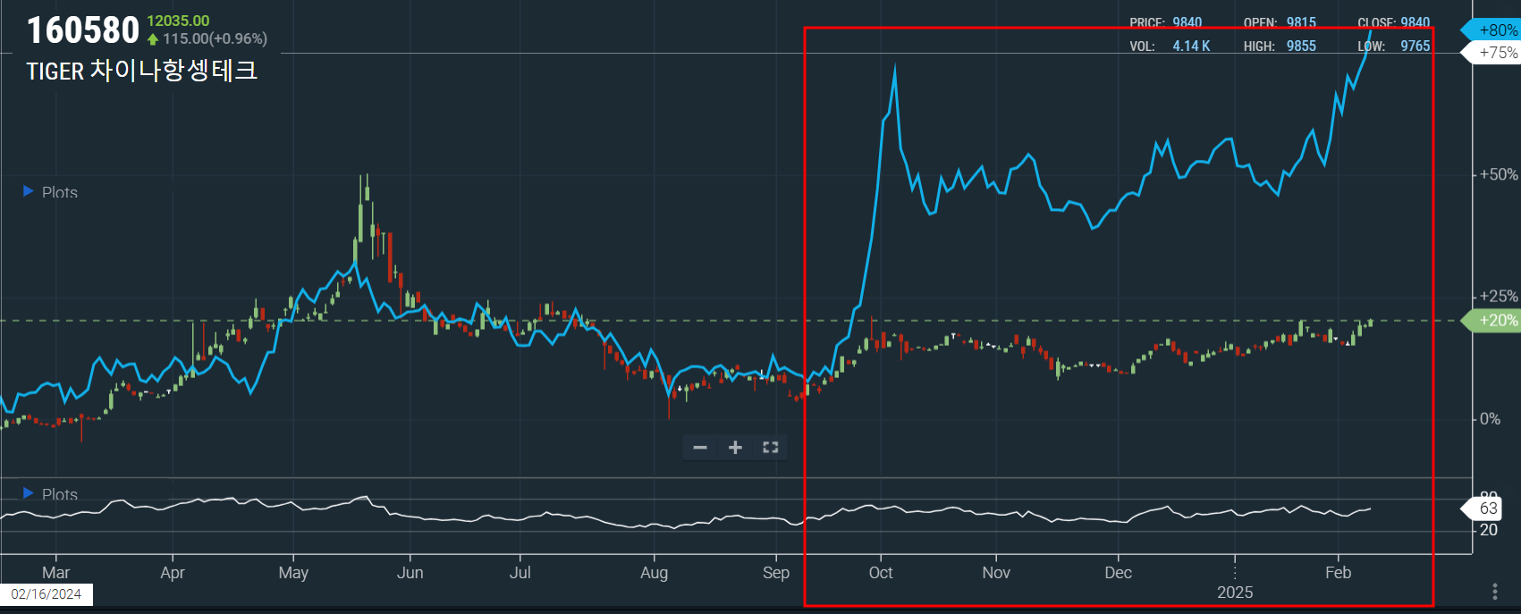Enter fullscreen chart view
The height and width of the screenshot is (614, 1521).
[x=770, y=448]
